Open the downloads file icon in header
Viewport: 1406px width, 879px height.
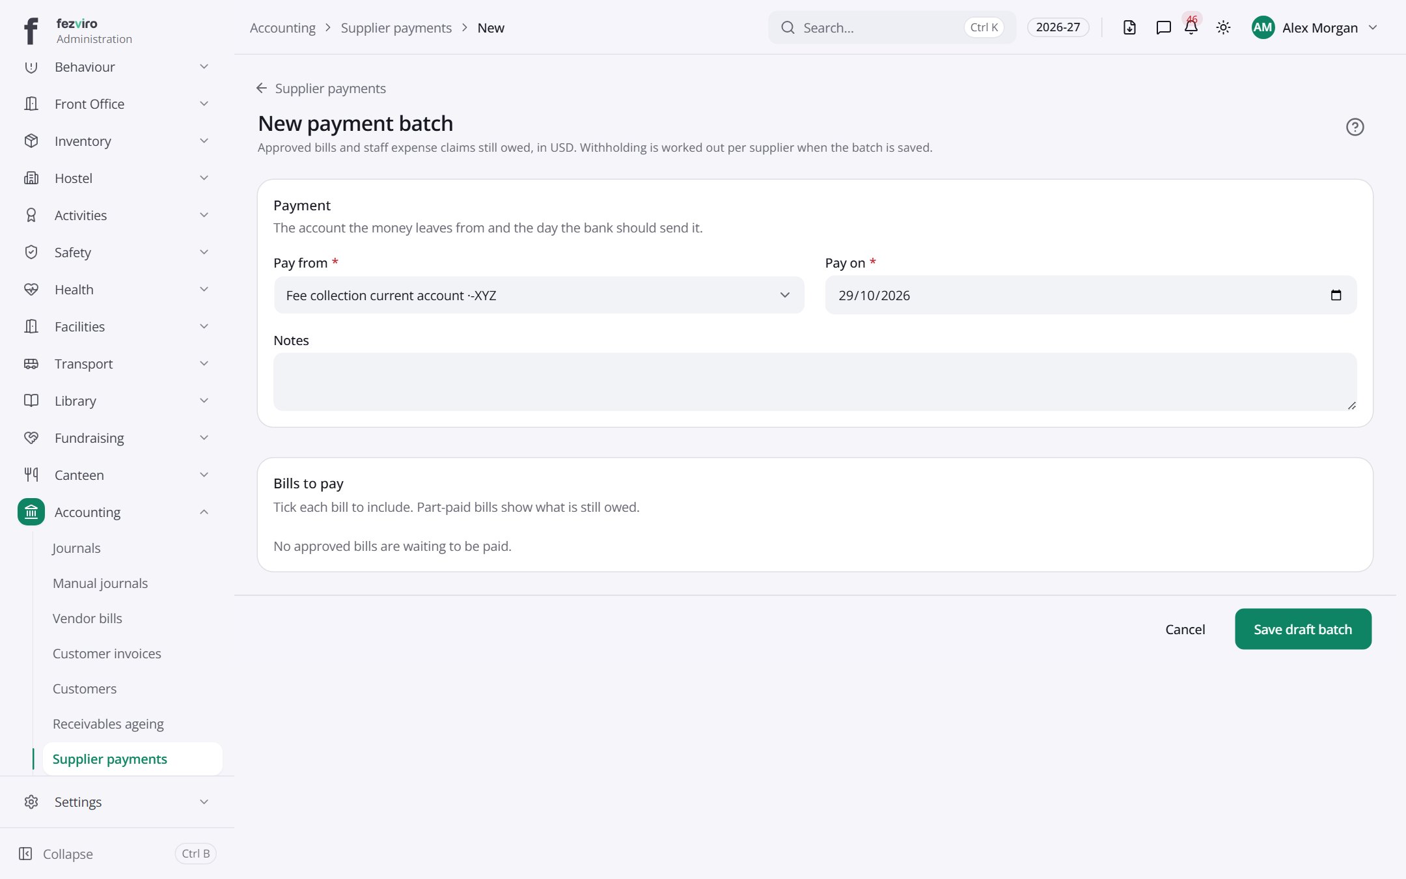tap(1130, 27)
